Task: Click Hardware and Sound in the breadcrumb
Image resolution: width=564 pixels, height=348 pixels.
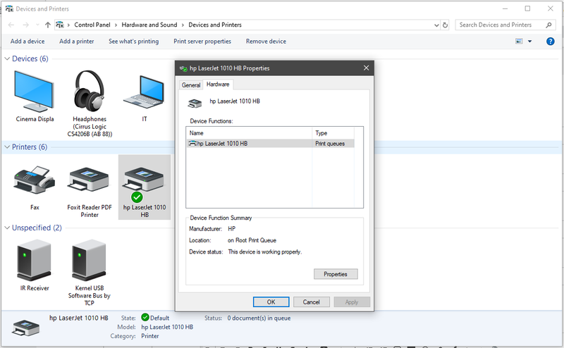Action: (x=149, y=25)
